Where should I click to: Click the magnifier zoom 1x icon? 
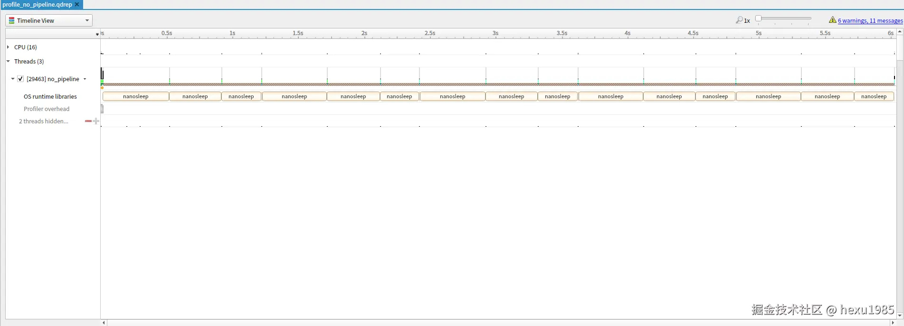point(739,20)
